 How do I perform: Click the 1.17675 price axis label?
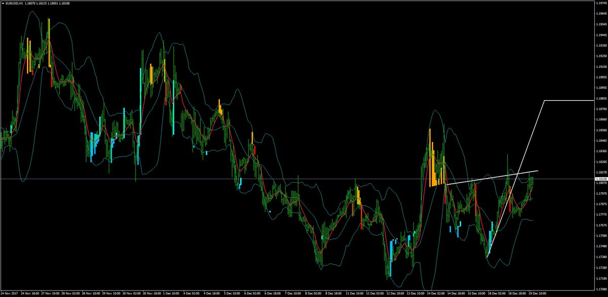coord(601,225)
